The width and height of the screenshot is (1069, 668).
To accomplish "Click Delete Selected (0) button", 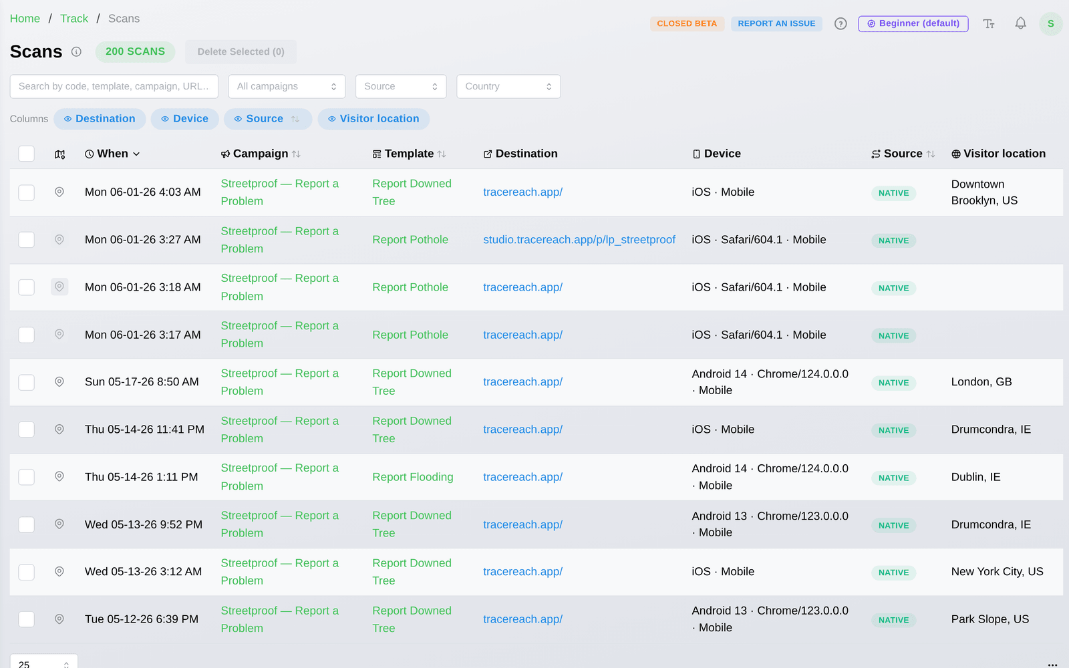I will [x=241, y=51].
